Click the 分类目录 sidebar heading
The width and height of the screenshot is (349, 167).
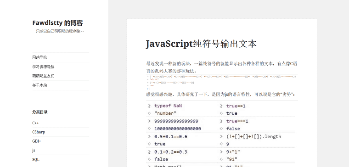[40, 112]
